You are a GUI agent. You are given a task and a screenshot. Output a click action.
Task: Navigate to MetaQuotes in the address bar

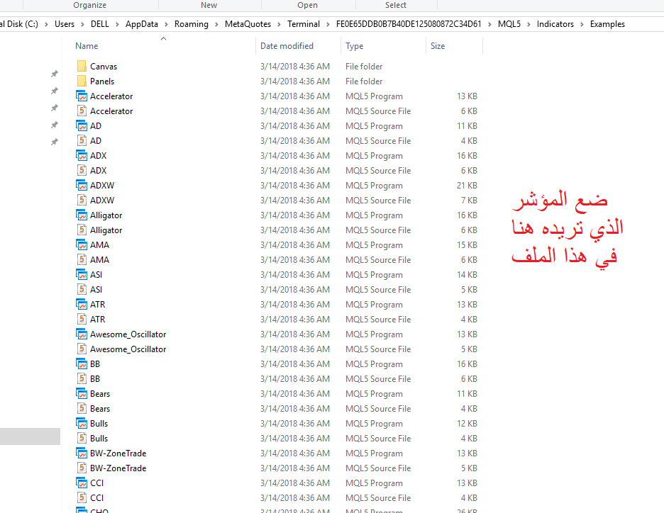click(x=248, y=24)
